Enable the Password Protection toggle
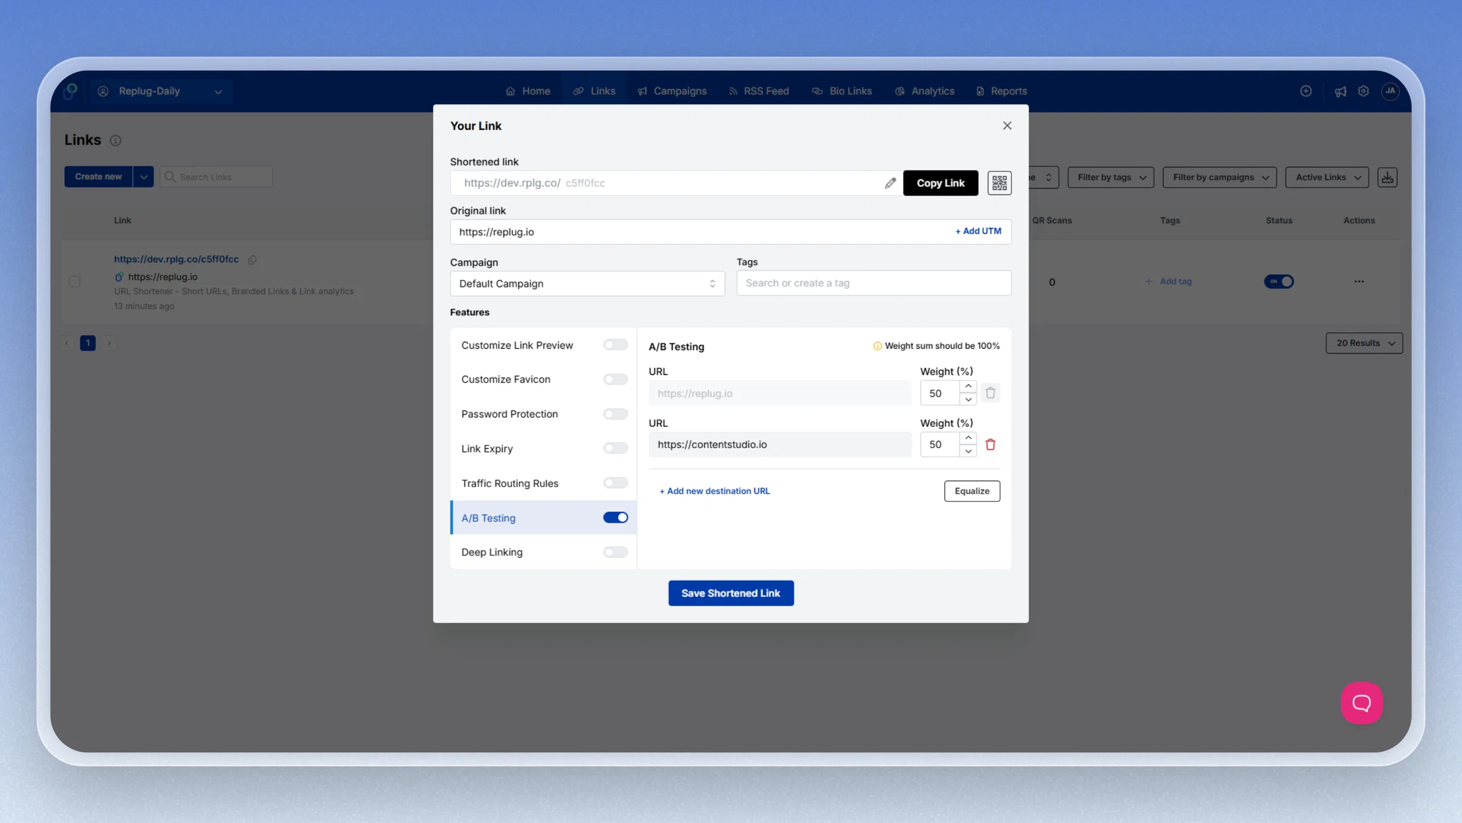Image resolution: width=1462 pixels, height=823 pixels. point(615,414)
